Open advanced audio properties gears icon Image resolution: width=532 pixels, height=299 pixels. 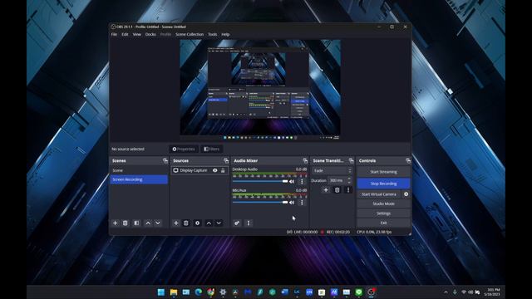237,223
